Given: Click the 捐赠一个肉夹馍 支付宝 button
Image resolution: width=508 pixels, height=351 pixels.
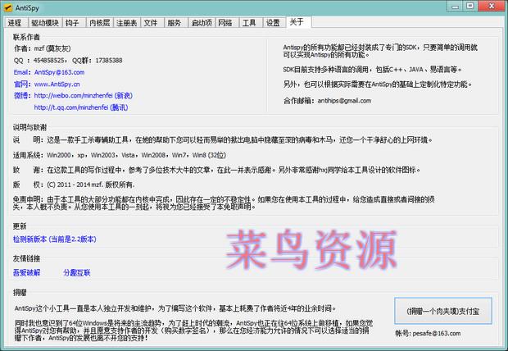Looking at the screenshot, I should 443,311.
